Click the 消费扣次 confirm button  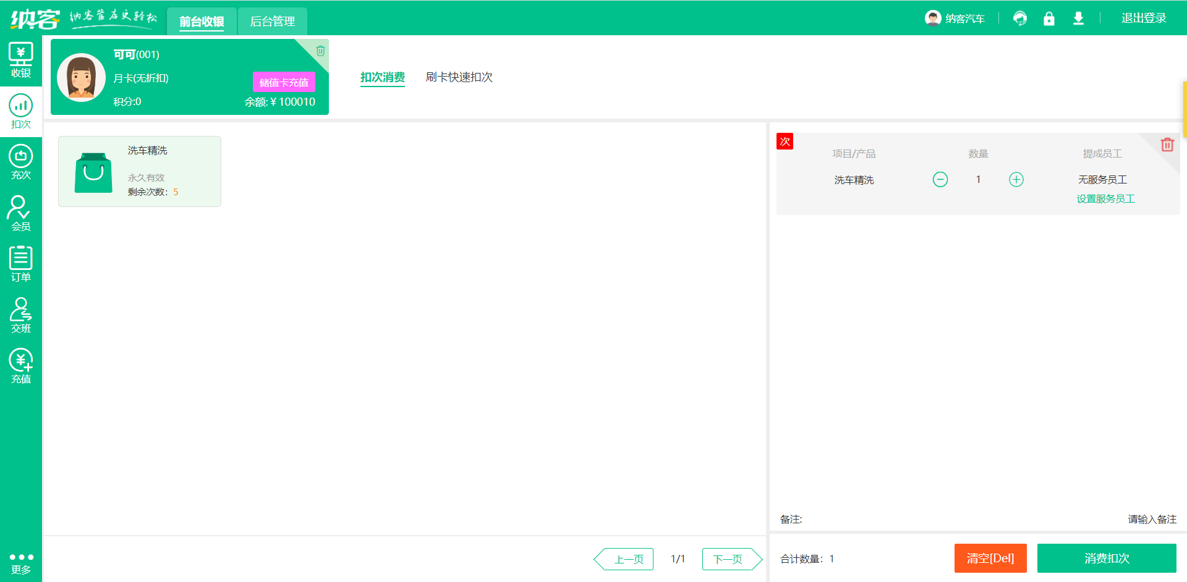click(x=1106, y=559)
